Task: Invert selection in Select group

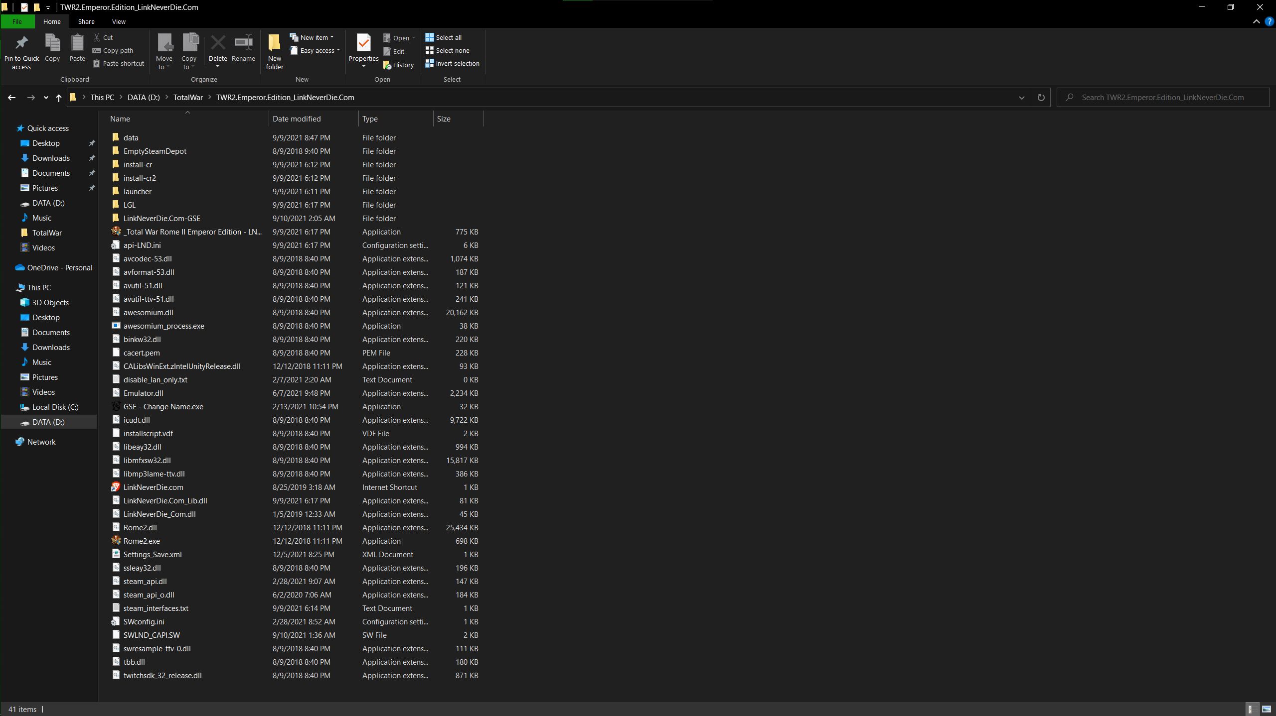Action: [452, 64]
